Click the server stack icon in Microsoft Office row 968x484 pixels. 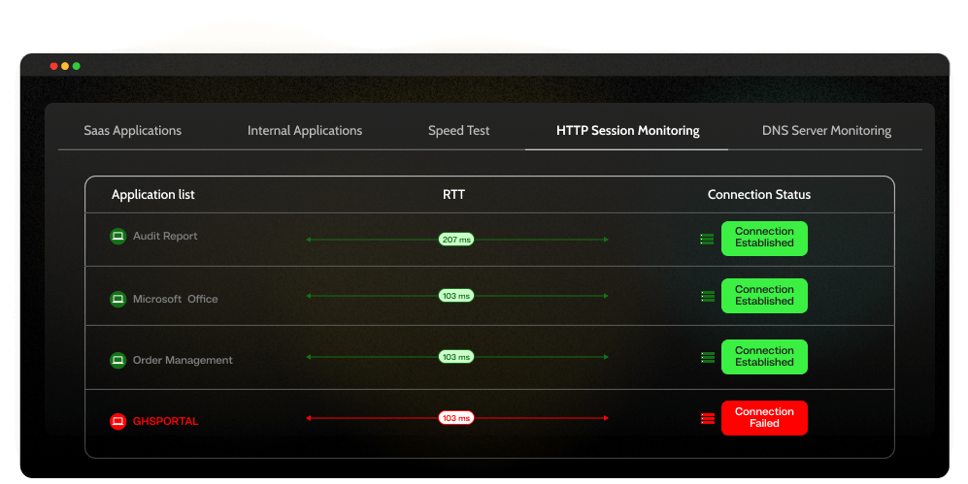708,297
